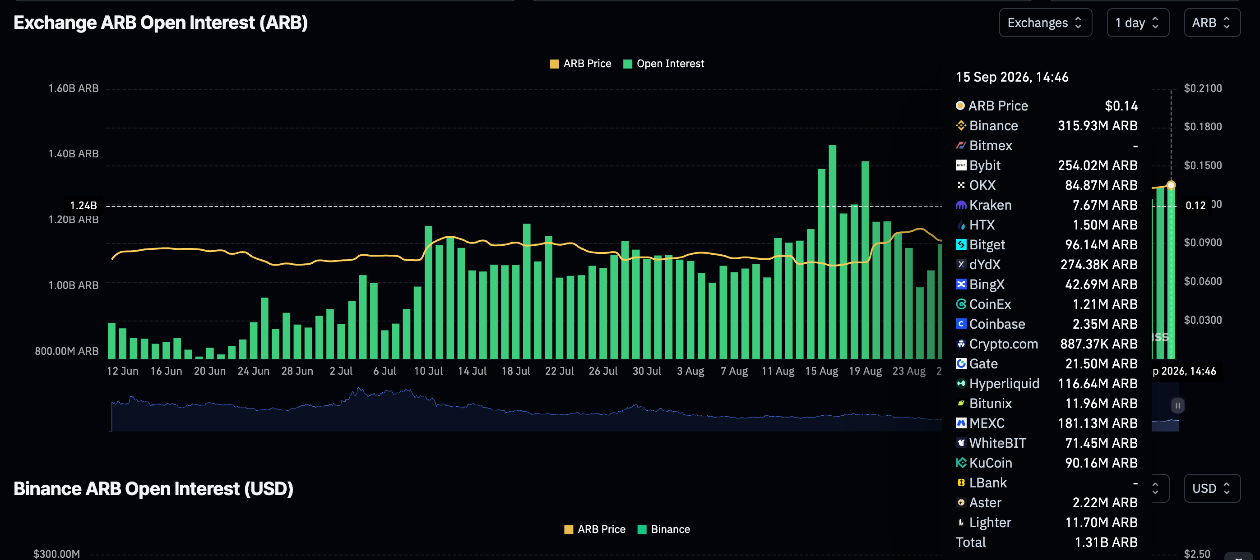Click the BingX logo icon in tooltip
Viewport: 1260px width, 560px height.
coord(961,285)
